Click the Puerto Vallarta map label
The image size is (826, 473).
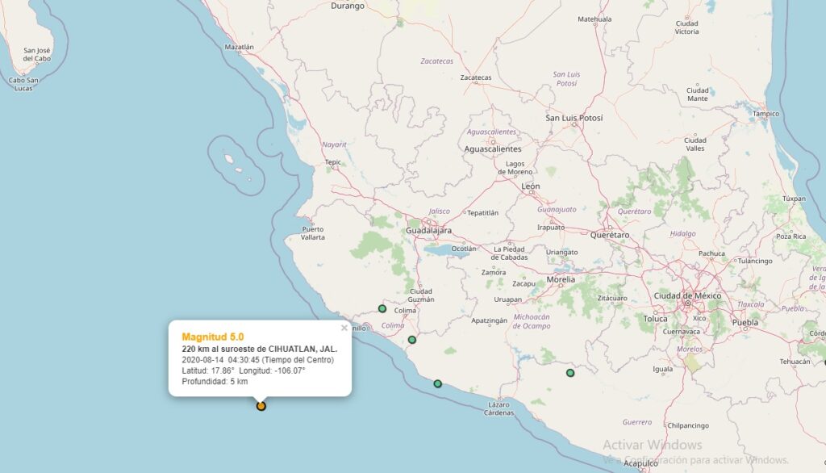[x=313, y=233]
